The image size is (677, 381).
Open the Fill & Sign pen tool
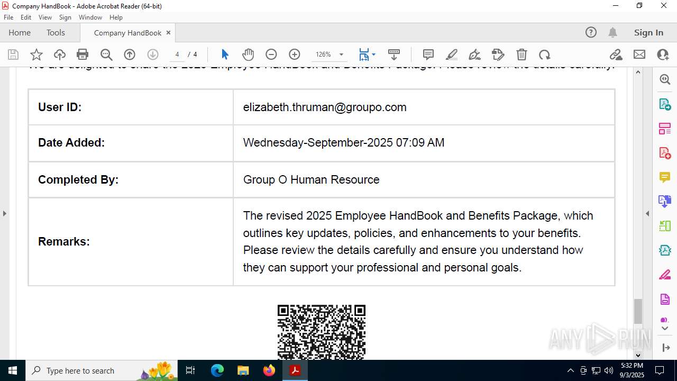[475, 55]
